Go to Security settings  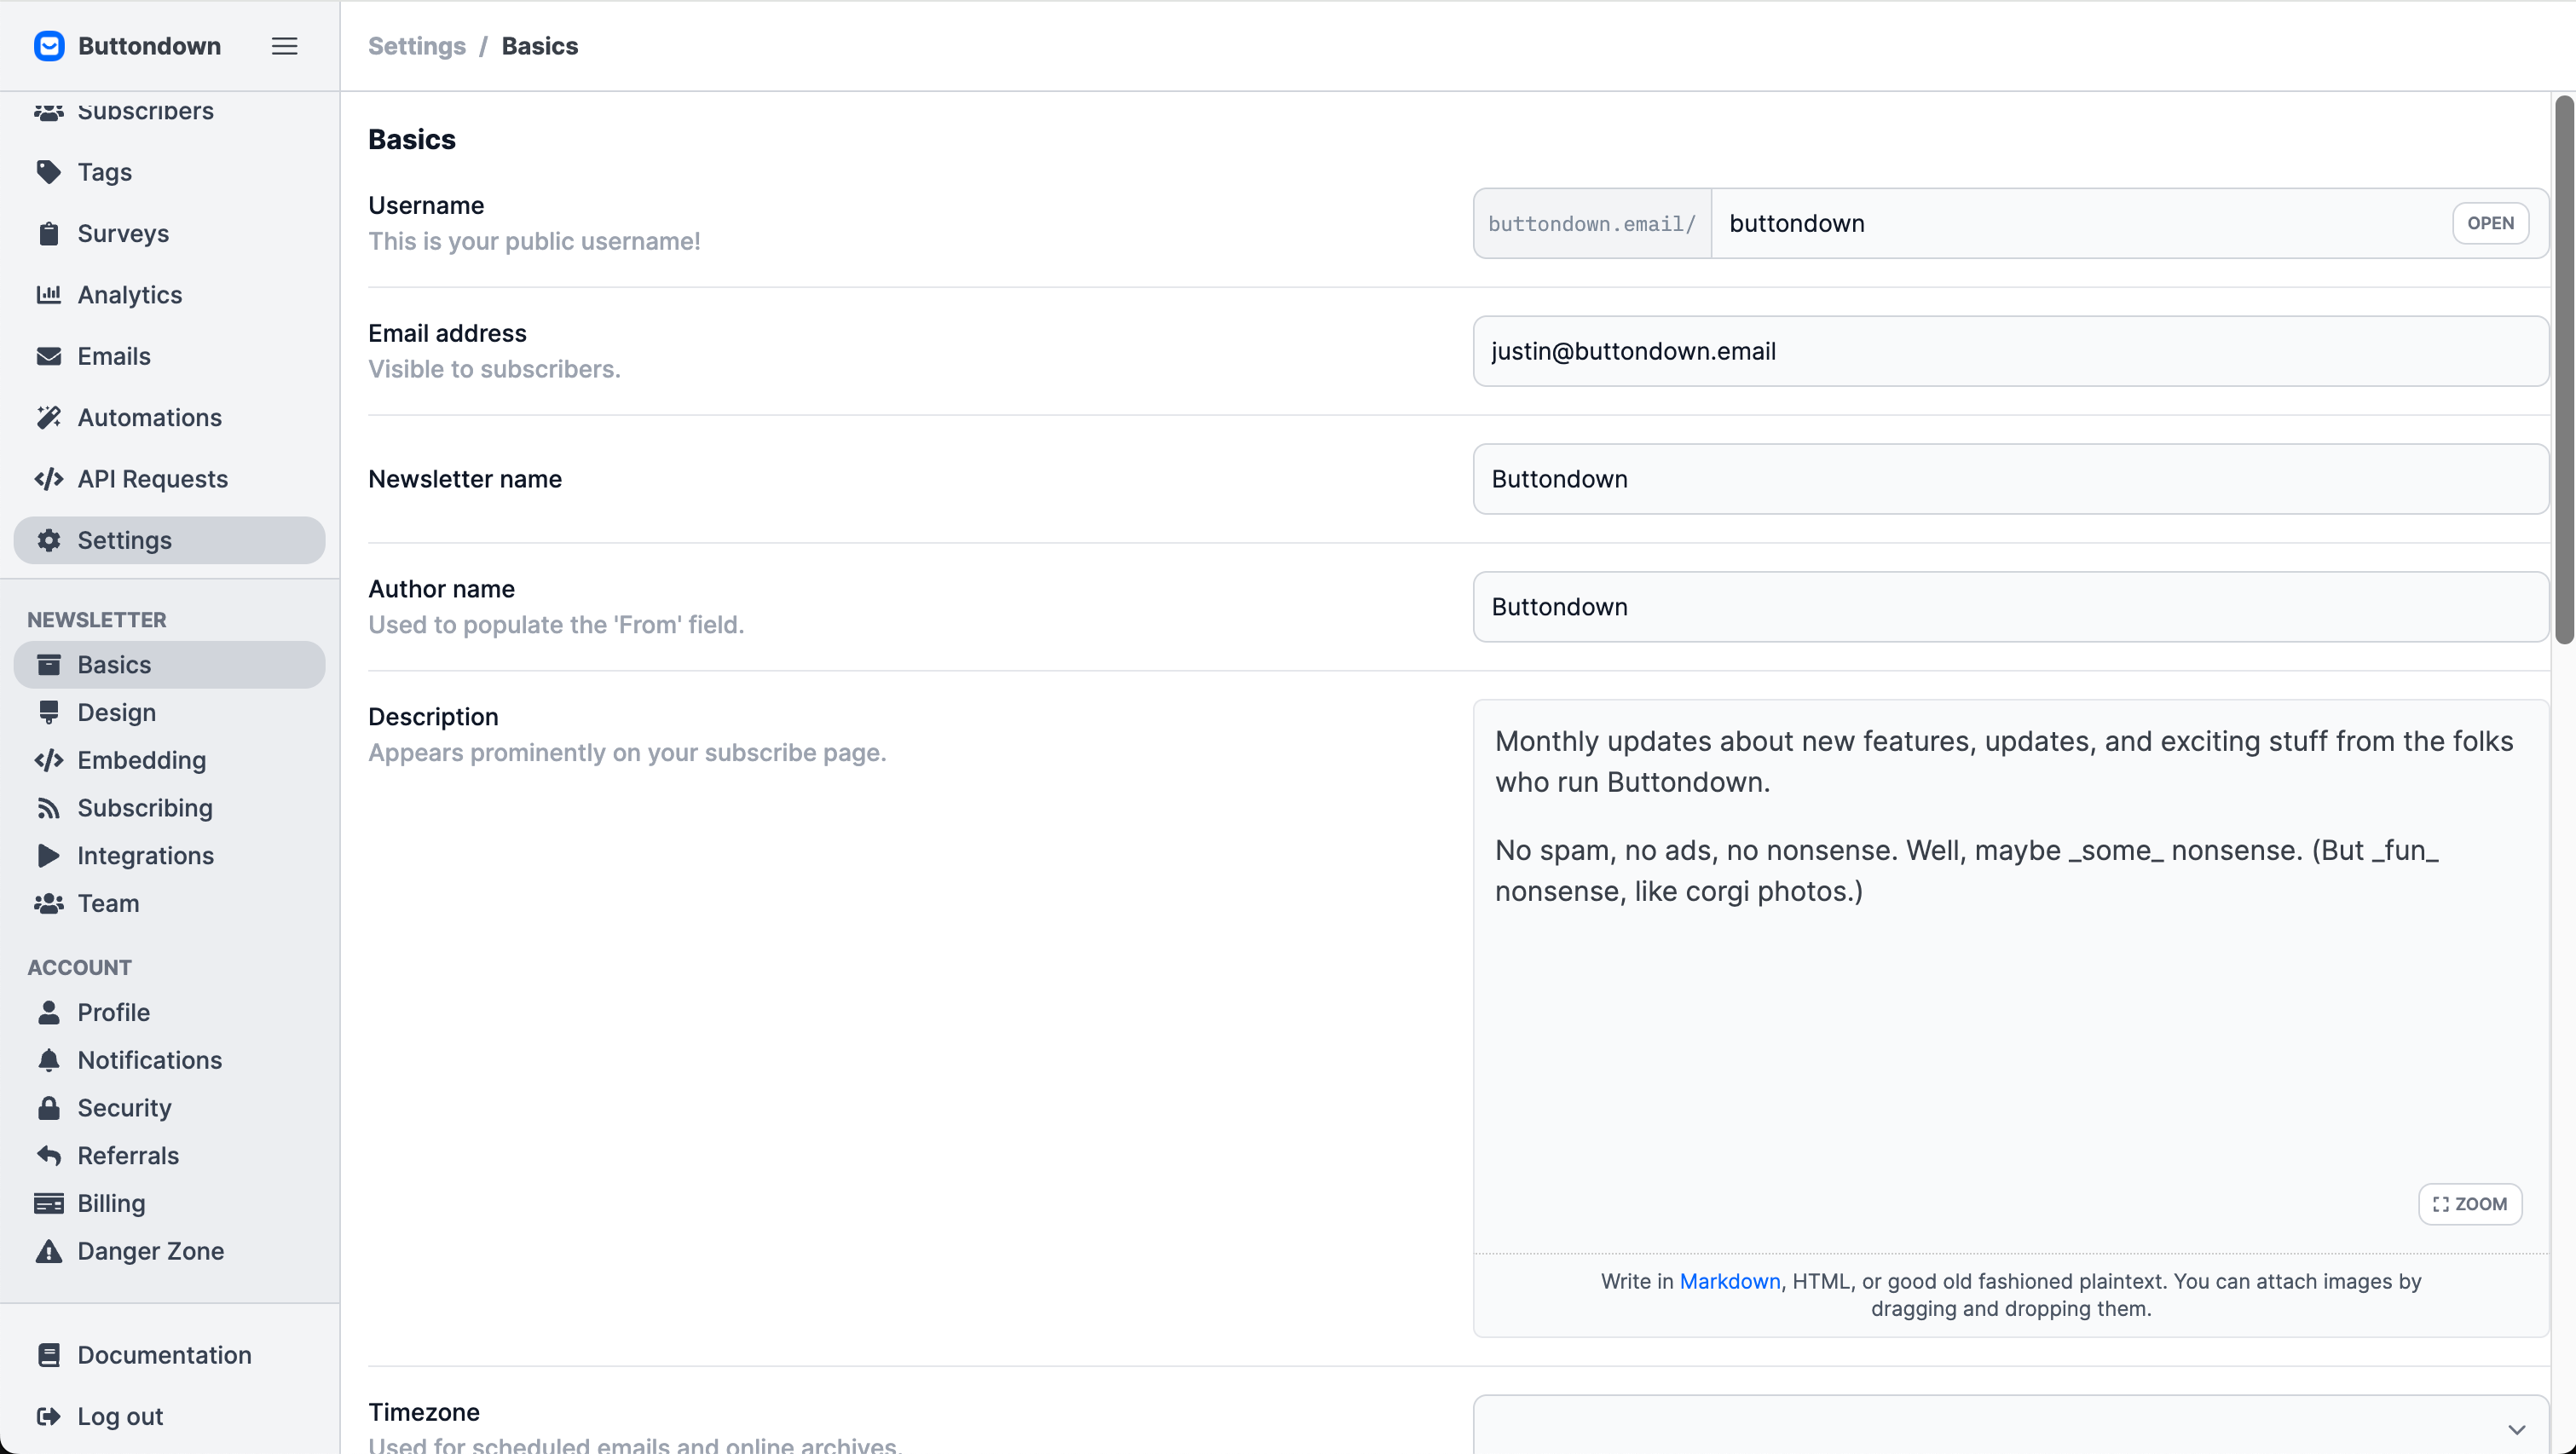[170, 1107]
